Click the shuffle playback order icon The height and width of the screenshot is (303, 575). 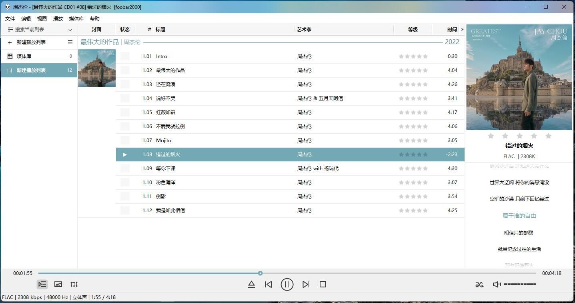pos(479,284)
